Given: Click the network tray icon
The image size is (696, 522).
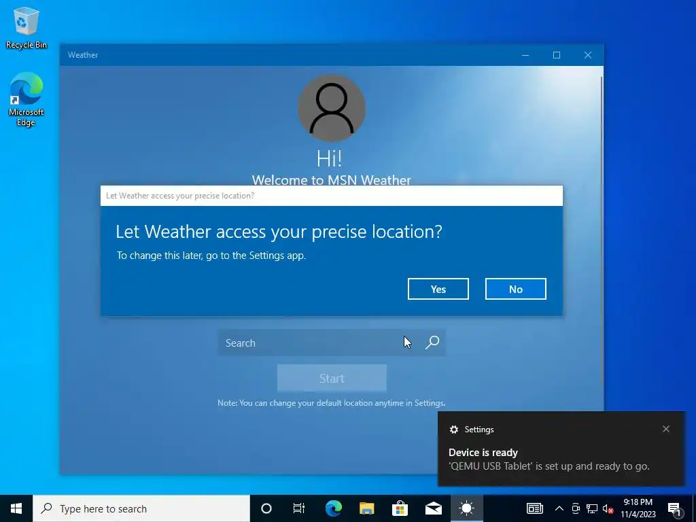Looking at the screenshot, I should click(592, 508).
